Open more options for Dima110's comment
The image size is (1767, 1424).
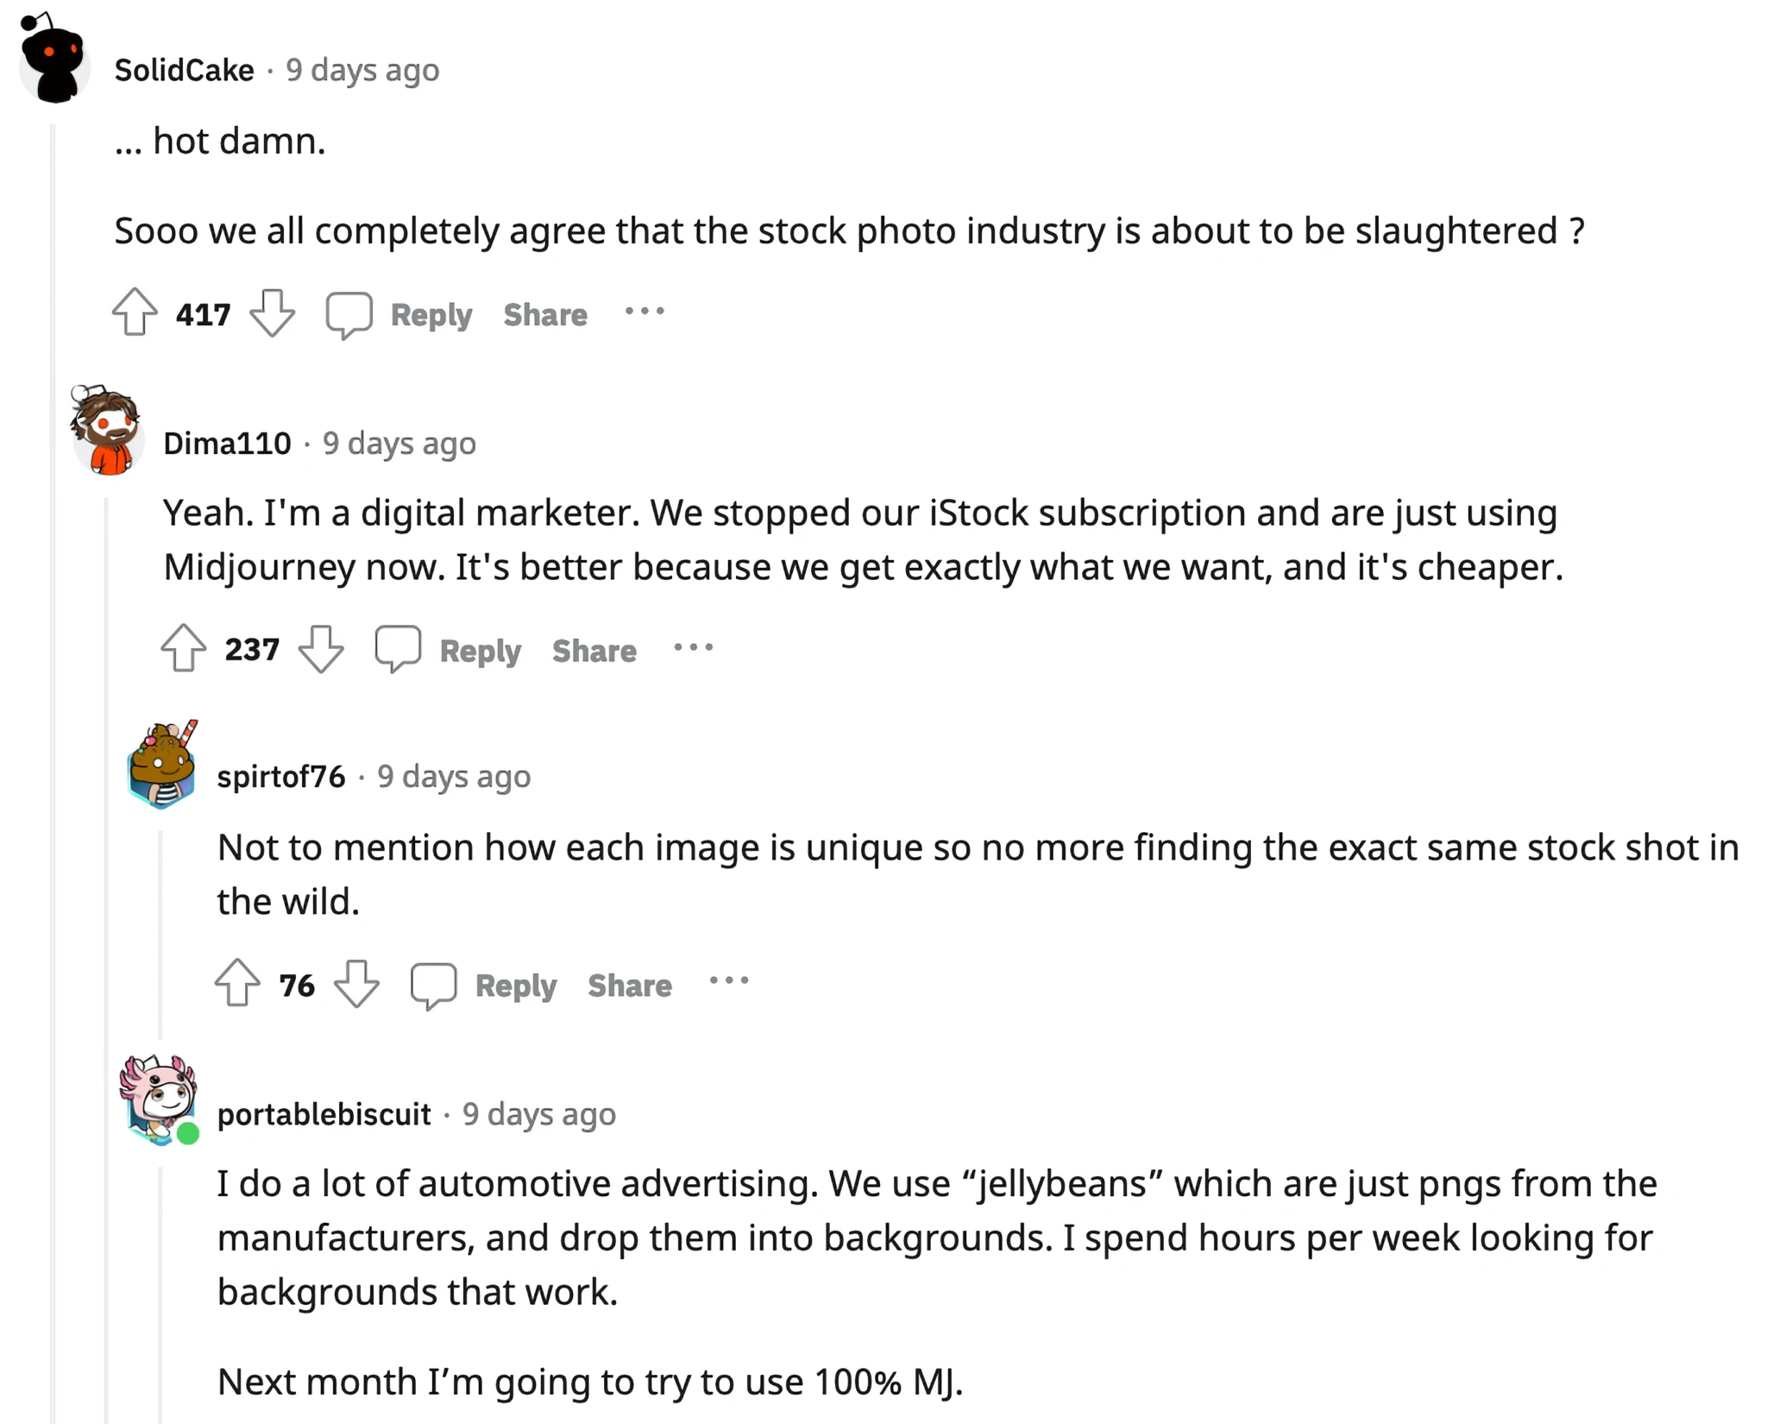(x=694, y=647)
